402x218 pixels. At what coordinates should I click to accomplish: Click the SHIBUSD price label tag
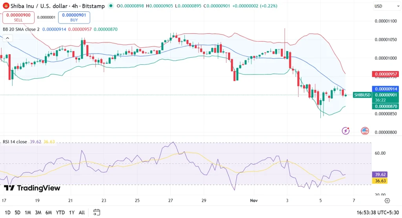click(362, 95)
